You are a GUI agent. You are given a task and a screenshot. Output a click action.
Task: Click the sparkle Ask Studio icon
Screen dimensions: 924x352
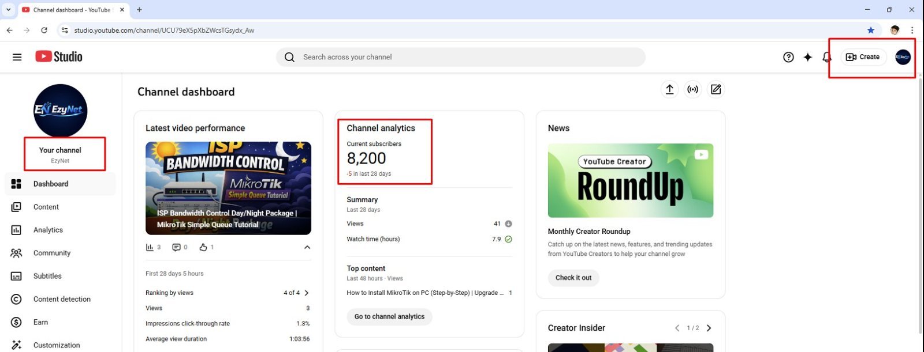point(807,57)
